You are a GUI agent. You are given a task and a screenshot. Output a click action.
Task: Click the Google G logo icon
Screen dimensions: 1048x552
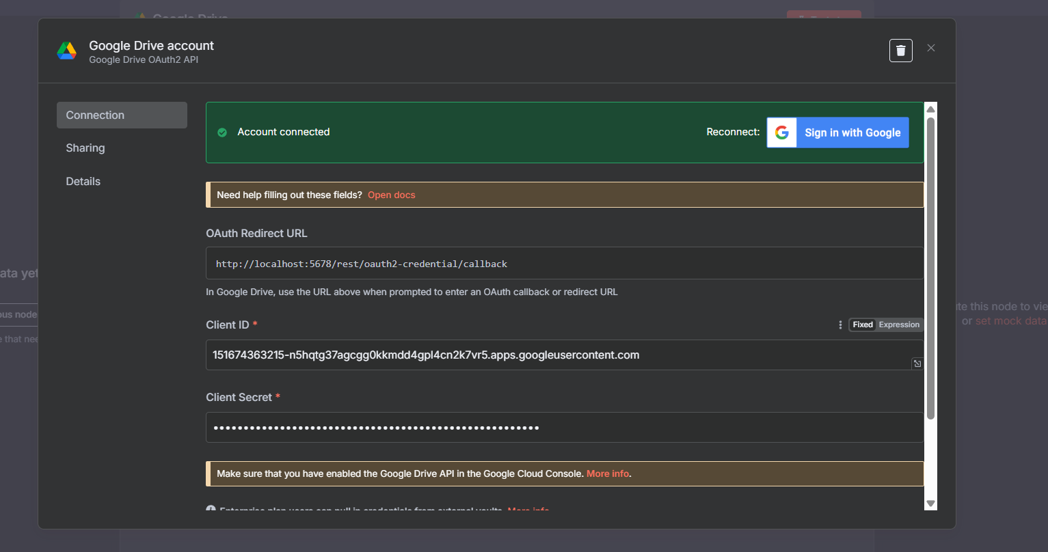(781, 133)
